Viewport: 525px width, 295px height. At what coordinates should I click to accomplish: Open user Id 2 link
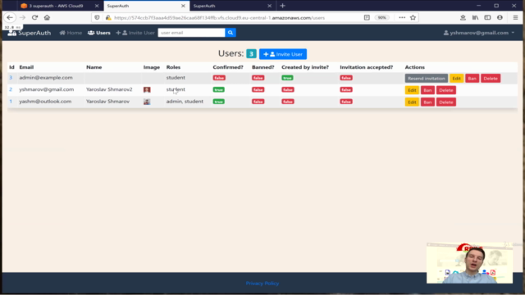tap(11, 89)
